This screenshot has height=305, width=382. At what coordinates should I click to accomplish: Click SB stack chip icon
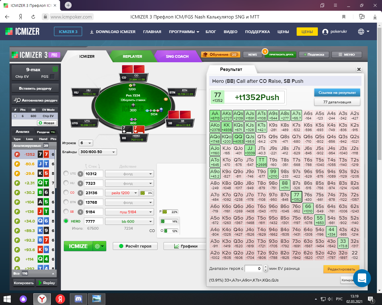pyautogui.click(x=80, y=212)
